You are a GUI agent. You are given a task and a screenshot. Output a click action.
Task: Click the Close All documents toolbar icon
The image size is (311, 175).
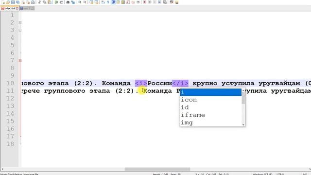[x=28, y=2]
